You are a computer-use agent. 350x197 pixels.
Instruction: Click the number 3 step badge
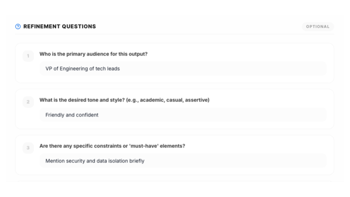coord(28,148)
